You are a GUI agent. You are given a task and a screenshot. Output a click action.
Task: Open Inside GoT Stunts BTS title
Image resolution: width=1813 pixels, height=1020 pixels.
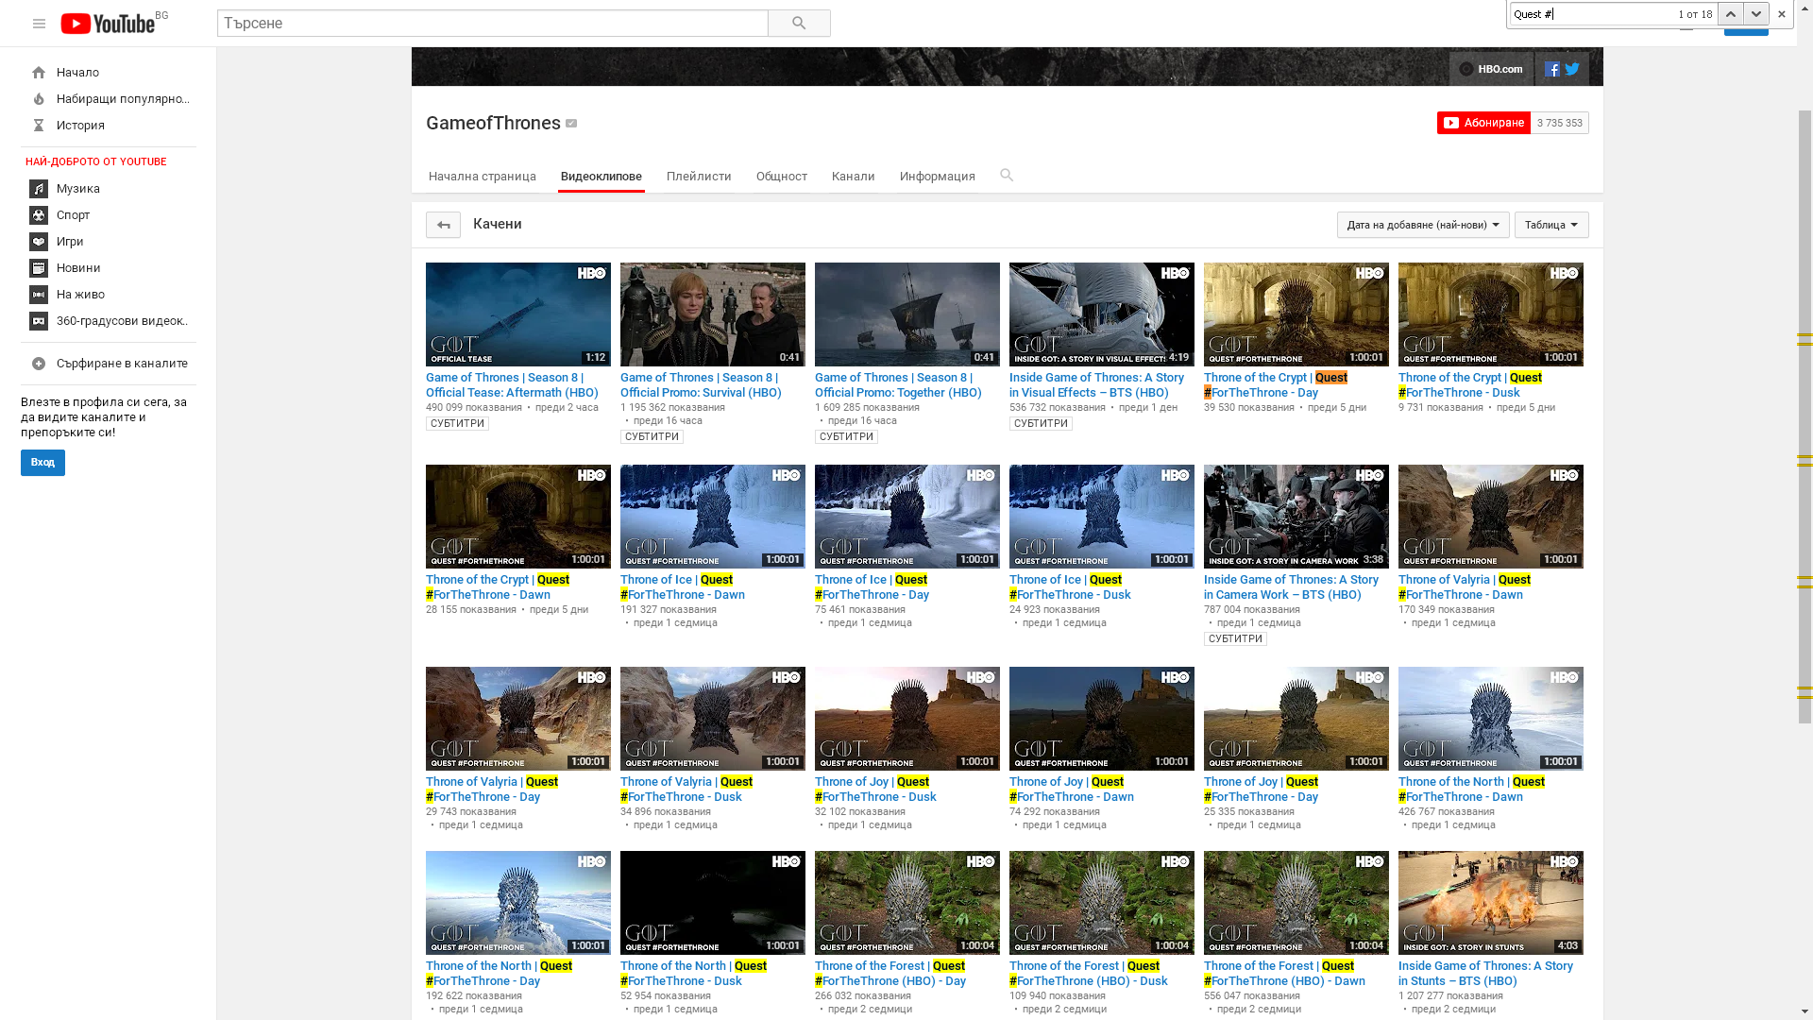click(1485, 974)
